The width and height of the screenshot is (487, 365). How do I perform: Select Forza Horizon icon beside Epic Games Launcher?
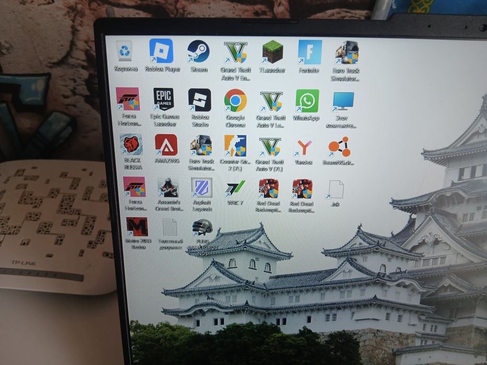coord(128,99)
